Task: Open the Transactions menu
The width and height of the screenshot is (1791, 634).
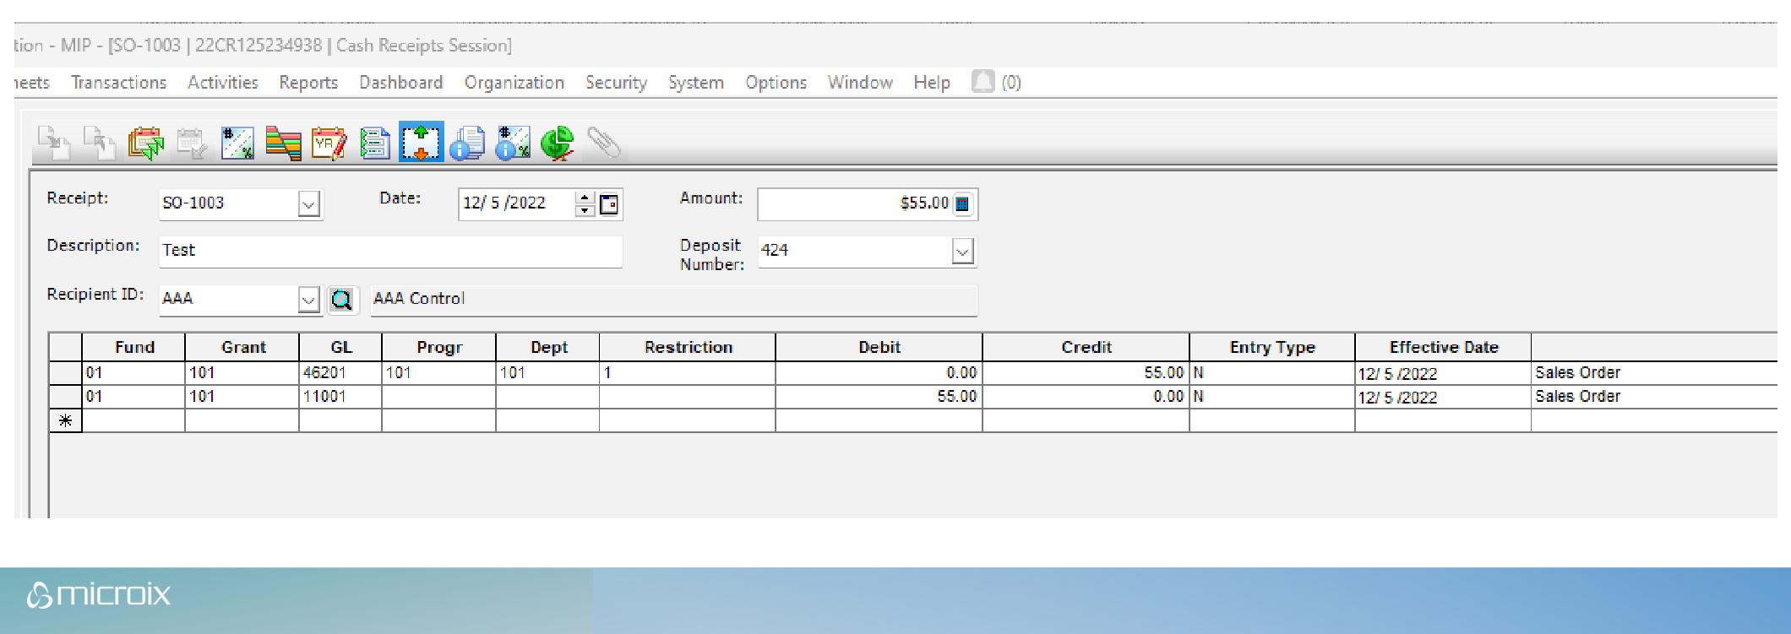Action: point(118,83)
